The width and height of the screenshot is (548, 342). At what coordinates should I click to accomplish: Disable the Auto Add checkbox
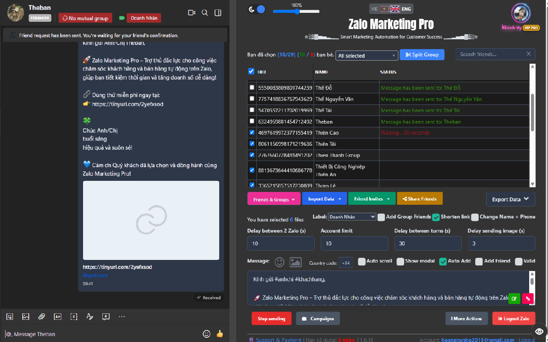(443, 261)
